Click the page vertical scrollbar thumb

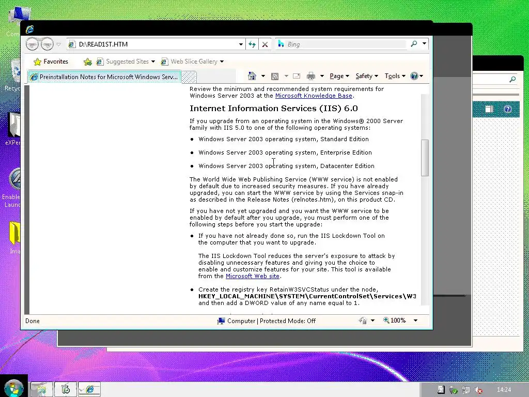click(x=425, y=158)
